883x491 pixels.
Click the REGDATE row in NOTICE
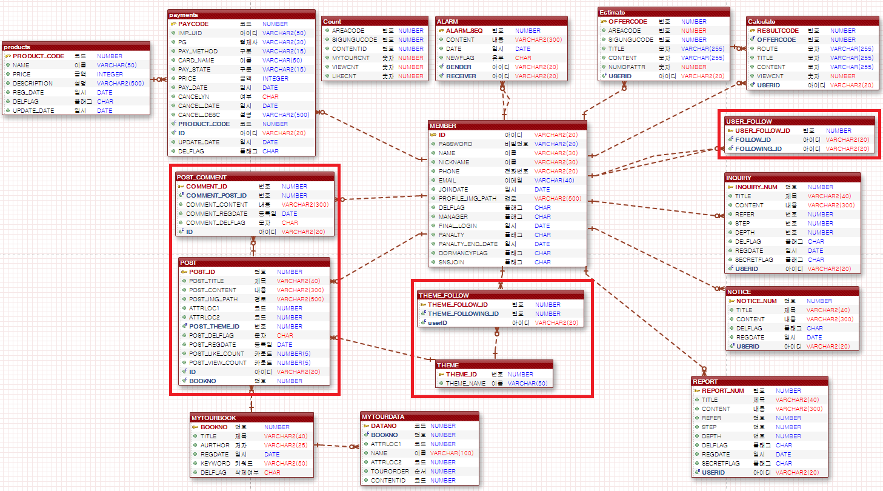[x=793, y=337]
